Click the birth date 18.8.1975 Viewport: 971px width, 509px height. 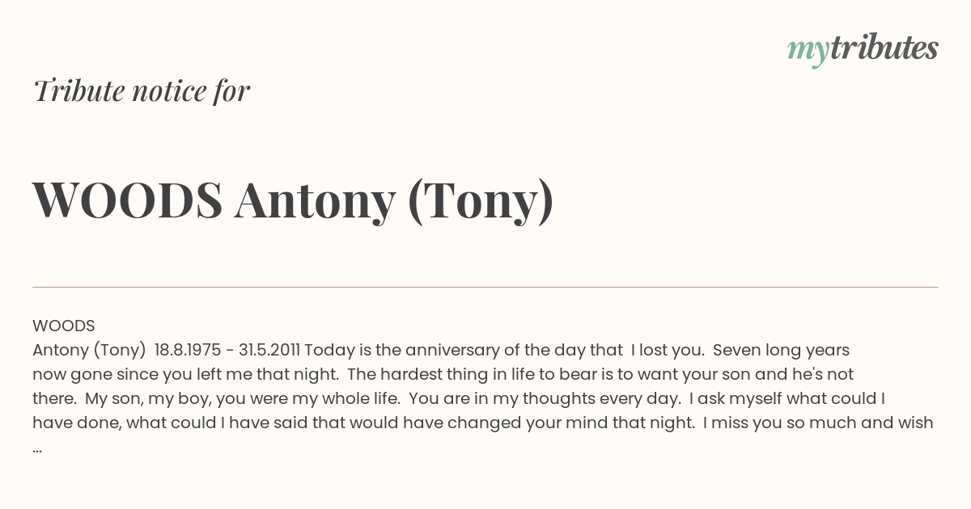(188, 351)
